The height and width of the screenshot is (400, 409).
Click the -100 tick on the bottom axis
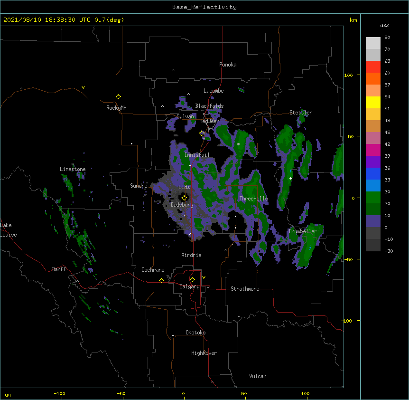[x=59, y=393]
